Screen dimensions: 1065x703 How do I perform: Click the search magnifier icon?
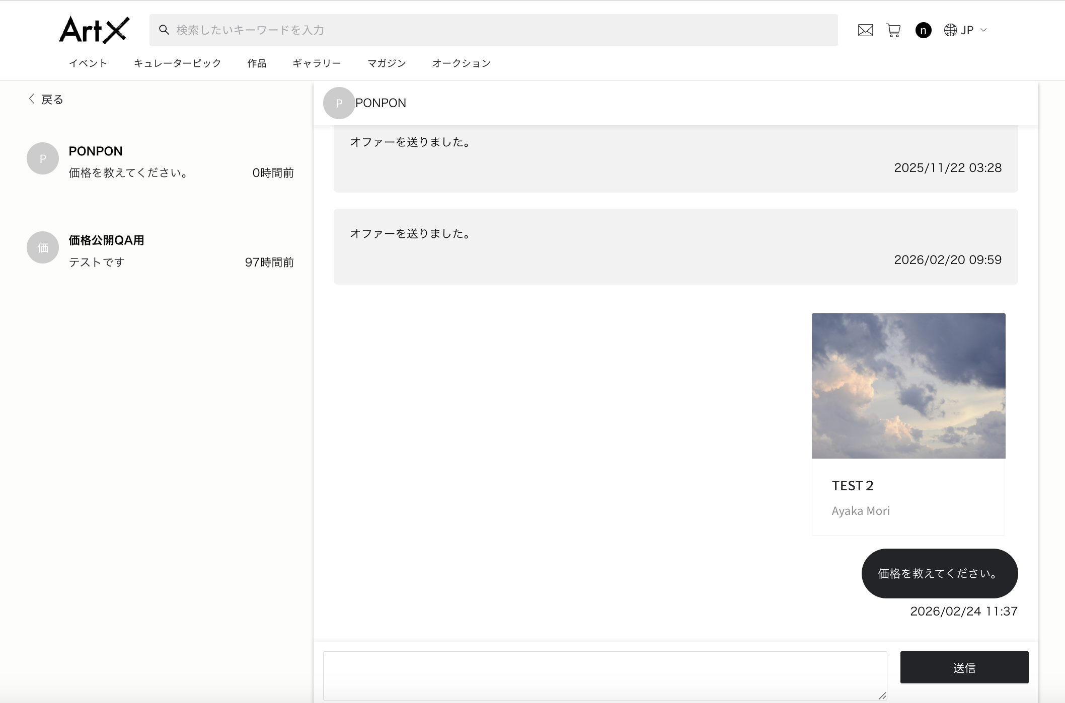point(164,30)
